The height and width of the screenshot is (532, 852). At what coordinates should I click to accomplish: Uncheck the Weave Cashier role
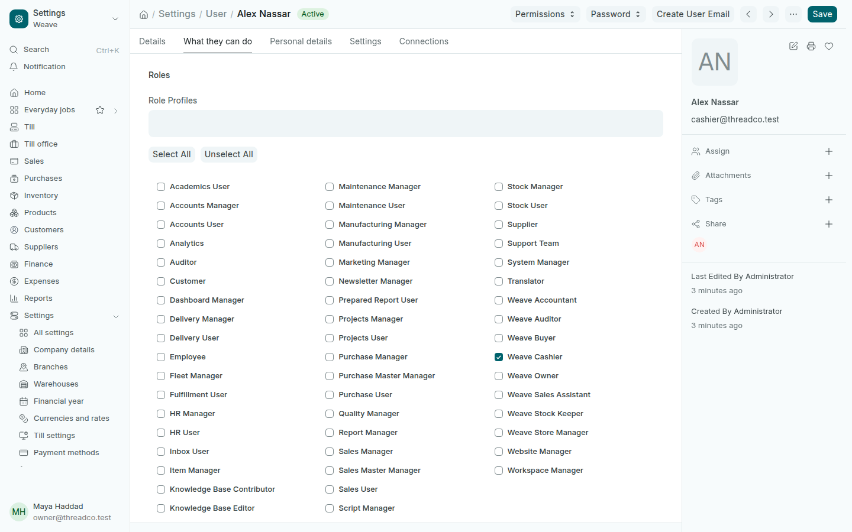499,357
